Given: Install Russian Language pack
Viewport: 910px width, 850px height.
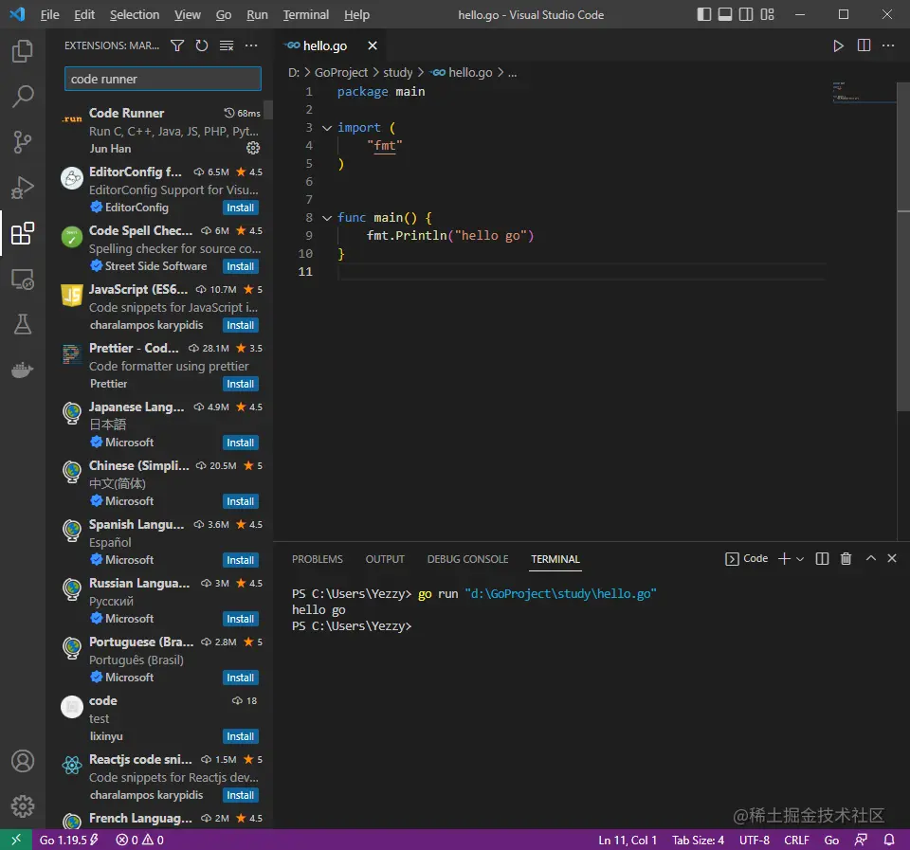Looking at the screenshot, I should point(240,619).
